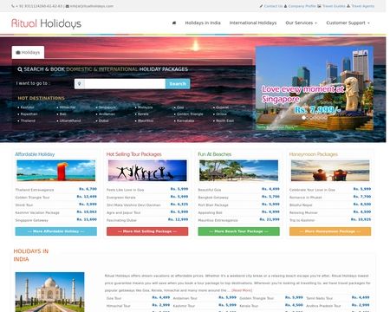Viewport: 390px width, 312px height.
Task: Click the Honeymoon Packages couple image
Action: [x=330, y=171]
